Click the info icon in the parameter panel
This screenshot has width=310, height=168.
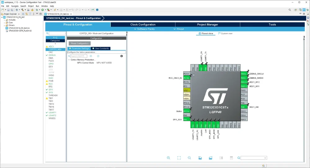coord(122,56)
